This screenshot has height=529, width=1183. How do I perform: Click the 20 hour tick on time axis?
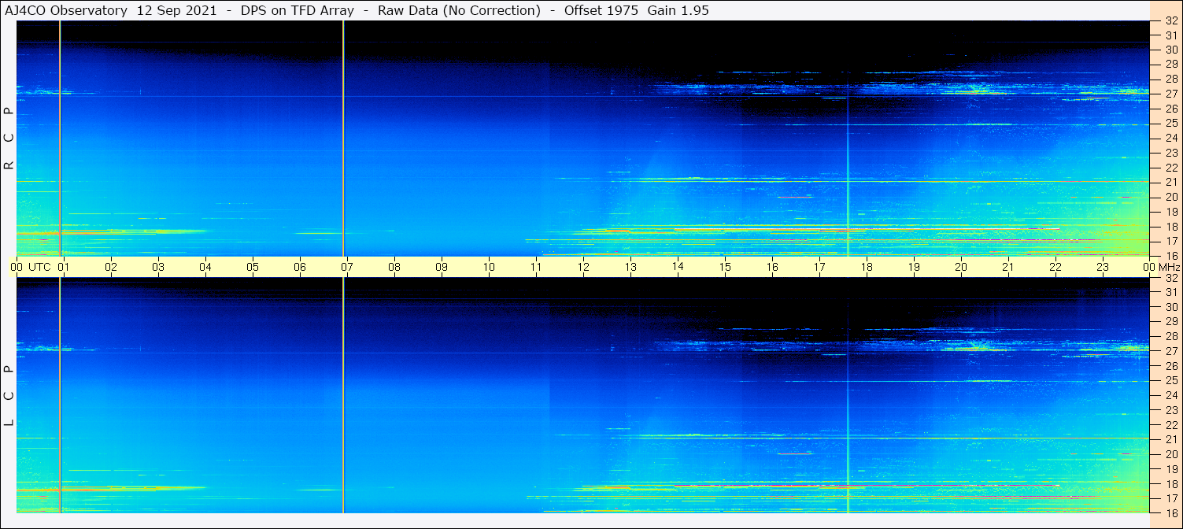point(961,267)
